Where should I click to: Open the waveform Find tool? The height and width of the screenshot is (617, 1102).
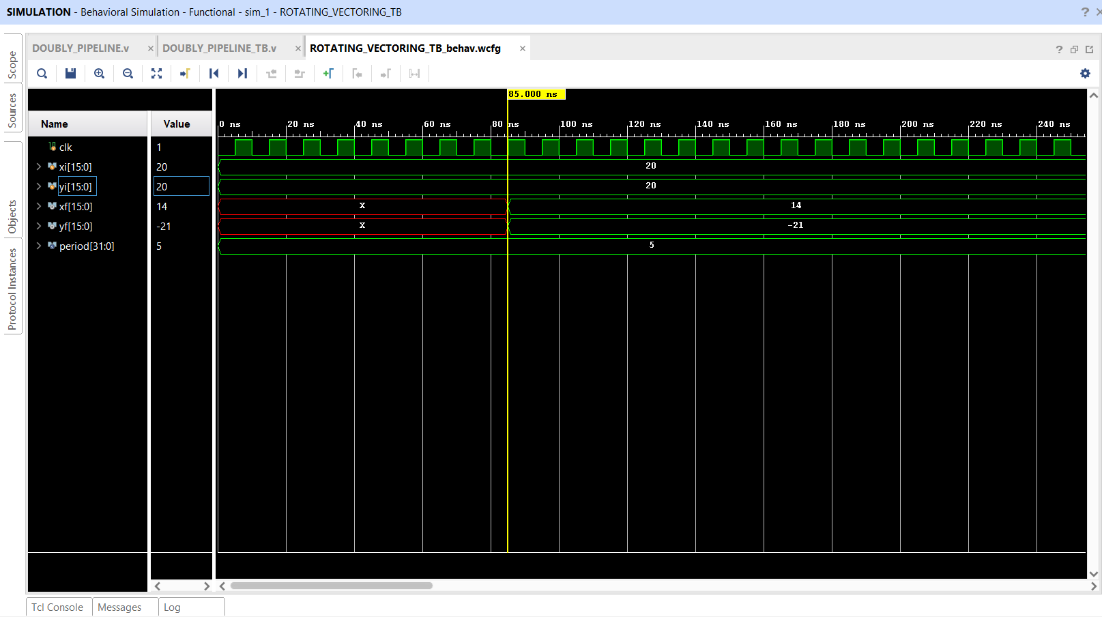(x=42, y=73)
